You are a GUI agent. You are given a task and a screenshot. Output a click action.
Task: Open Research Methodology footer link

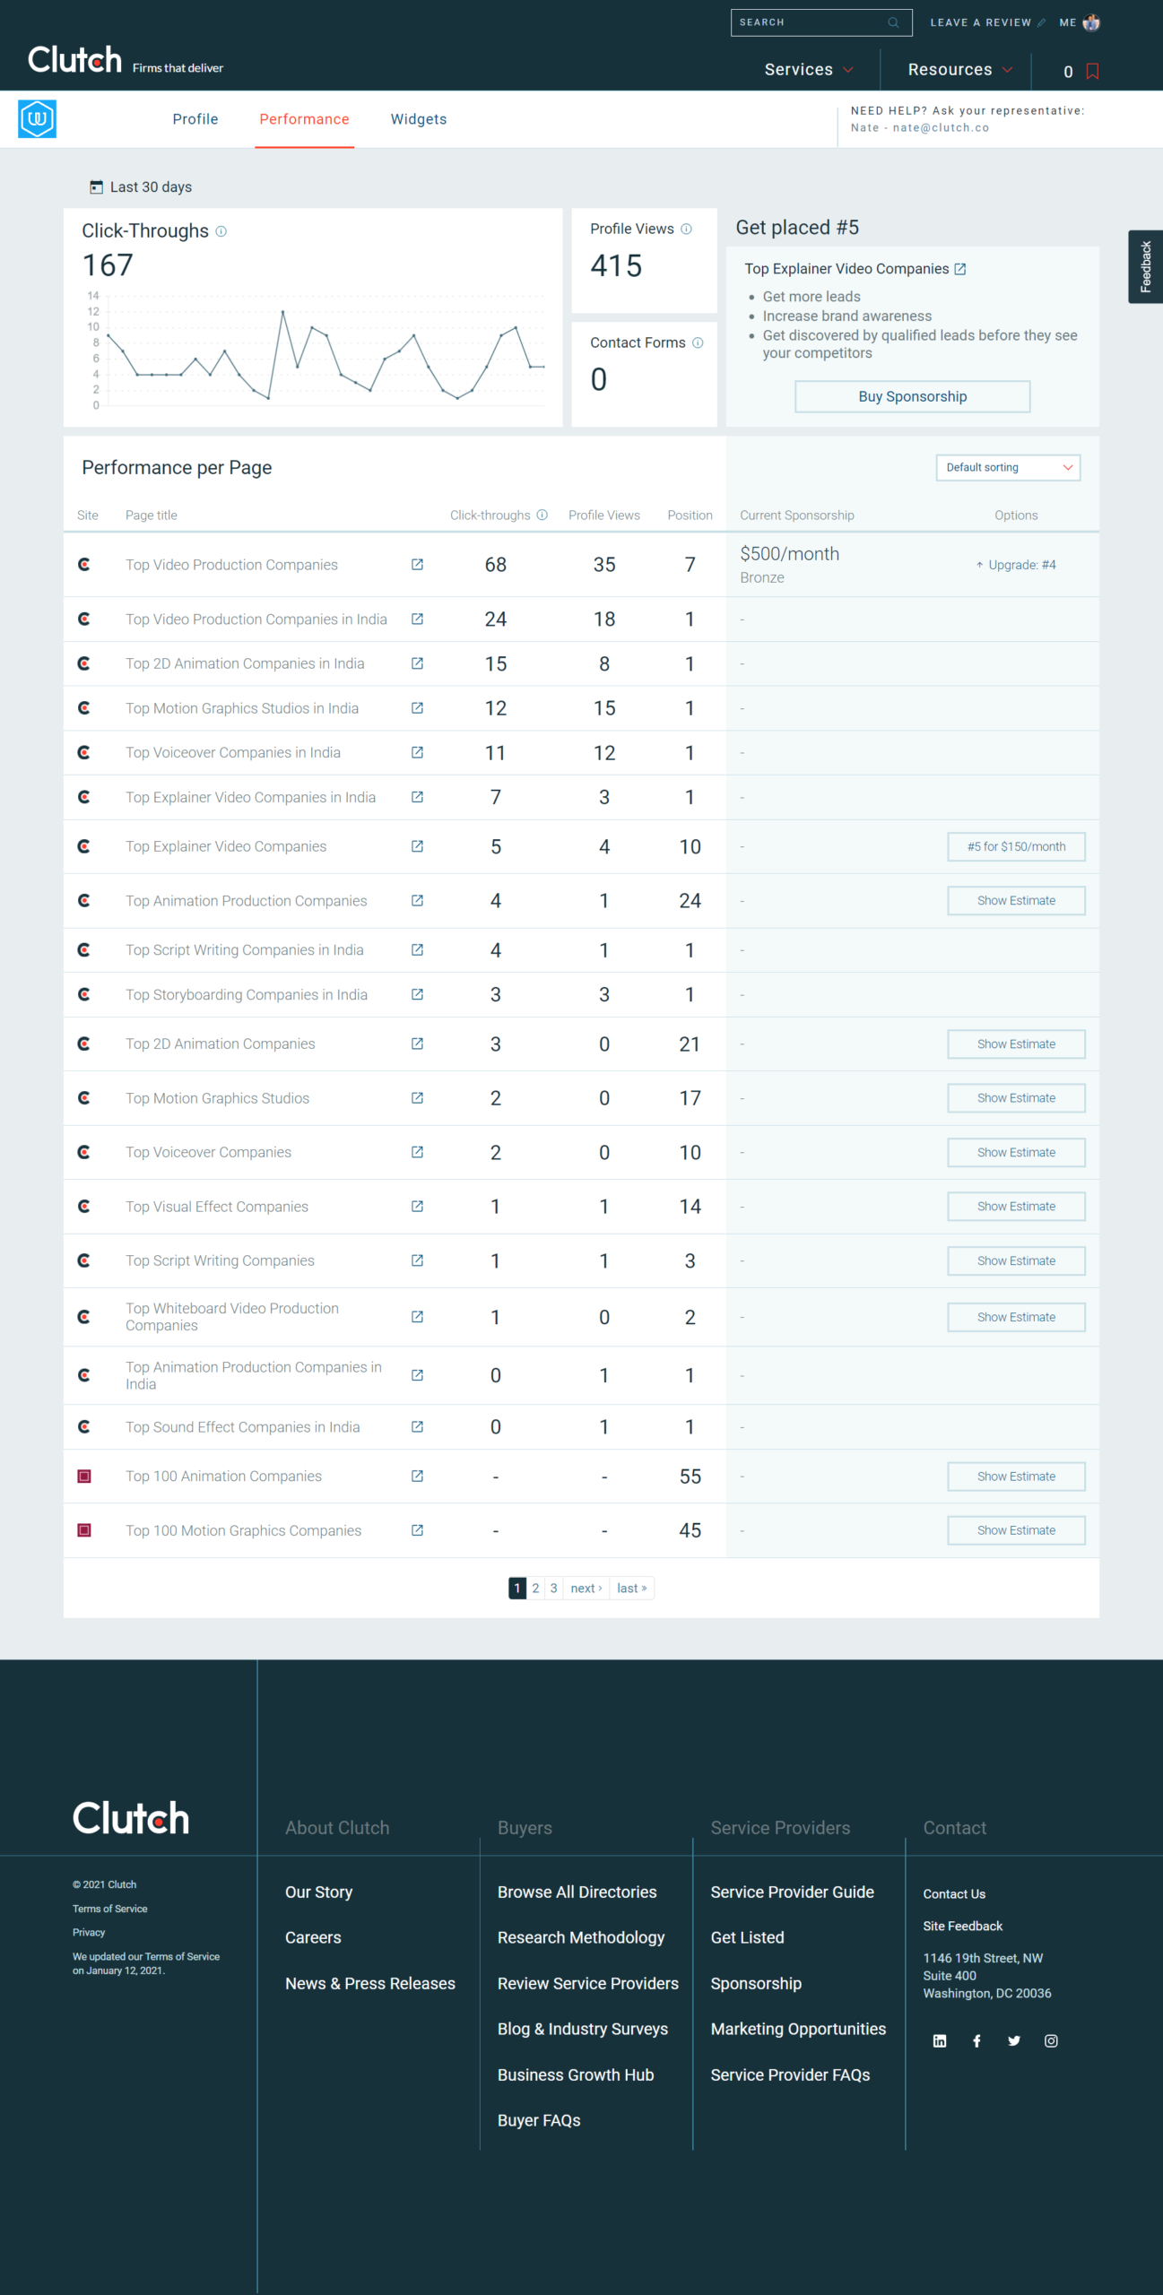click(x=581, y=1937)
